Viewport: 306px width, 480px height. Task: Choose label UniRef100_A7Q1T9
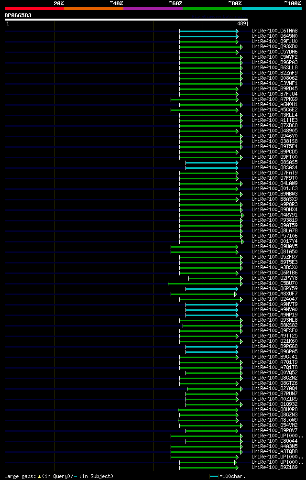tap(274, 362)
